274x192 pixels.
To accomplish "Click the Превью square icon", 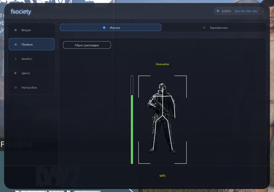I will pyautogui.click(x=16, y=44).
